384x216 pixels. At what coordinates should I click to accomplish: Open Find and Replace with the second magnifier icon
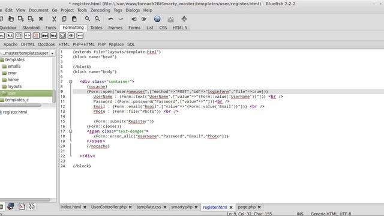97,19
